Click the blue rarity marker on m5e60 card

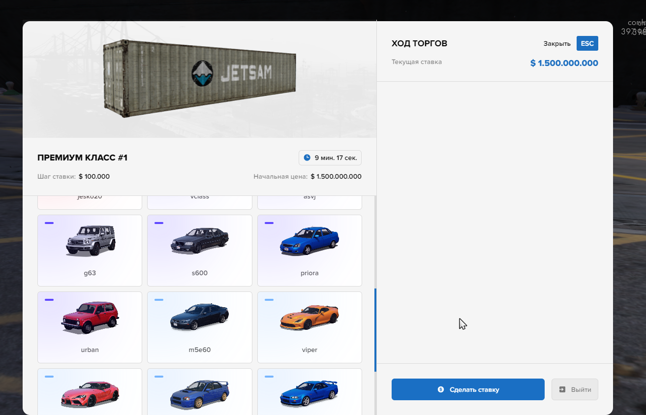[x=159, y=300]
